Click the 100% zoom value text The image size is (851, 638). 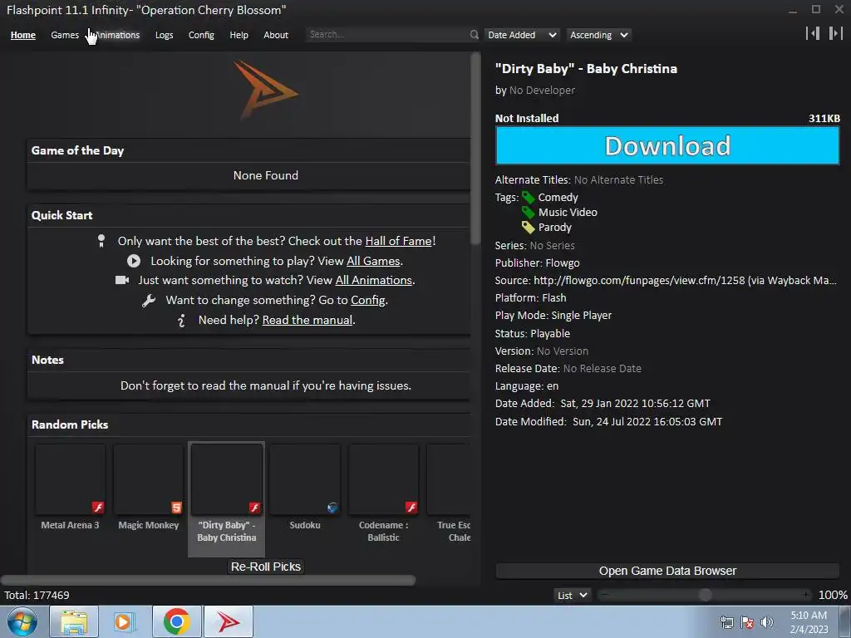[x=833, y=595]
